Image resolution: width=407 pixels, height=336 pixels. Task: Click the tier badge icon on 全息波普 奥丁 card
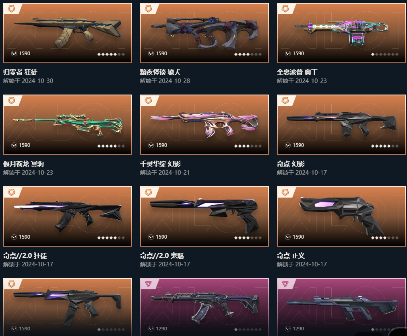pos(285,9)
